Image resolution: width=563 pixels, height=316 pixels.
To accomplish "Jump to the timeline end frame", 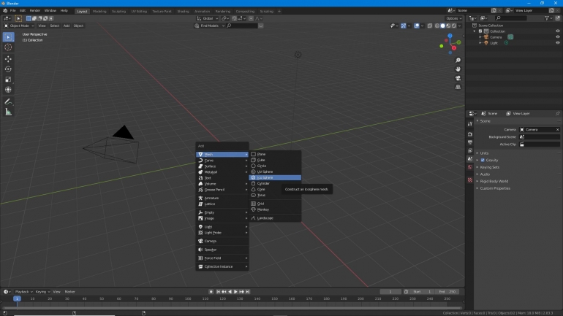I will (247, 292).
